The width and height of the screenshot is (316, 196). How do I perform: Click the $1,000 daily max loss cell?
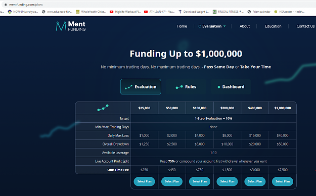click(144, 135)
